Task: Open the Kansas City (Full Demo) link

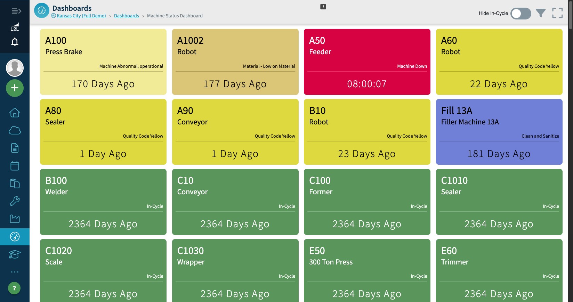Action: point(81,16)
